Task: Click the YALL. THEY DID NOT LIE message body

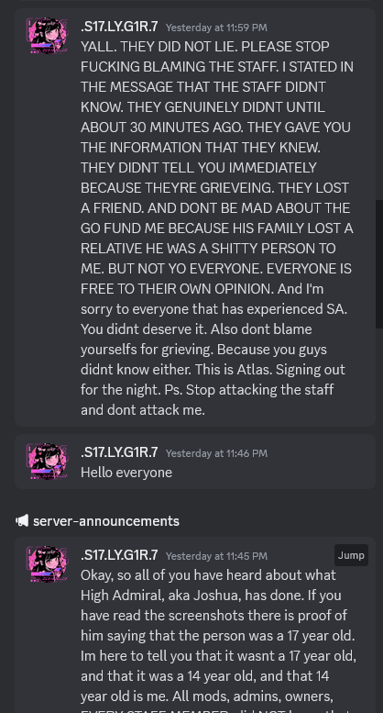Action: (x=217, y=228)
